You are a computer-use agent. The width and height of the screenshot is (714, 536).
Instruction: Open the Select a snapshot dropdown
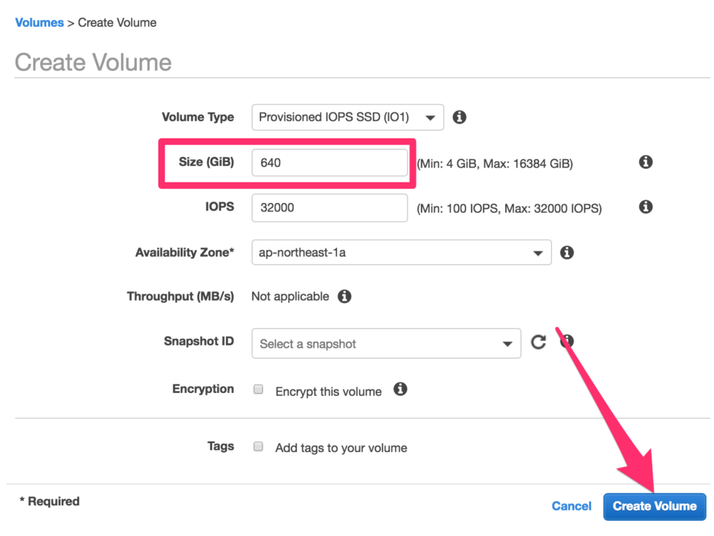[386, 343]
